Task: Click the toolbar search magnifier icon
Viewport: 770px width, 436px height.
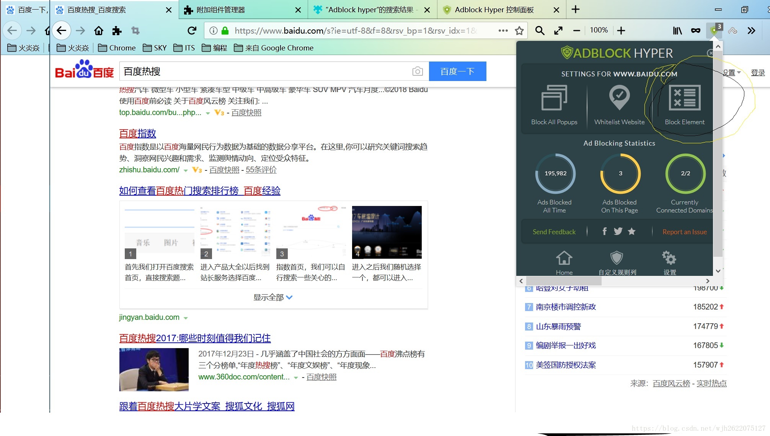Action: 540,31
